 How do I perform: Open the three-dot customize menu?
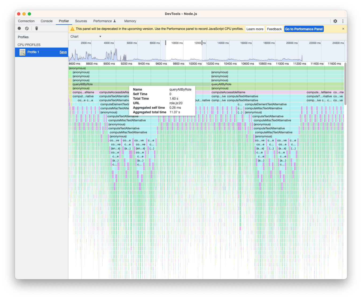343,21
